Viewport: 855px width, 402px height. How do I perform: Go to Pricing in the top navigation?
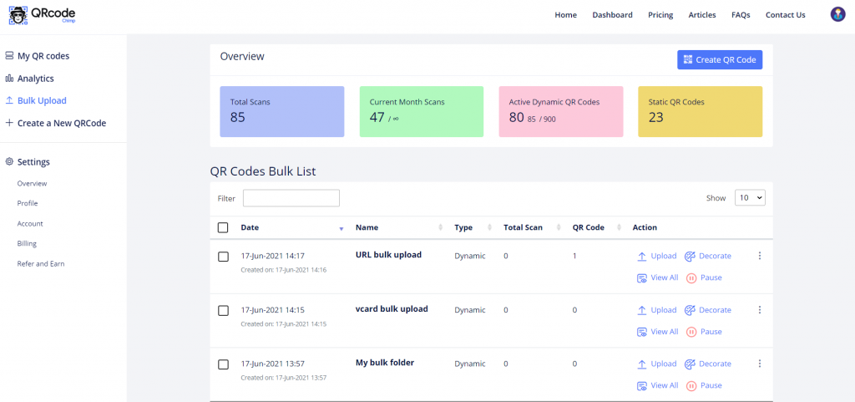click(x=660, y=15)
